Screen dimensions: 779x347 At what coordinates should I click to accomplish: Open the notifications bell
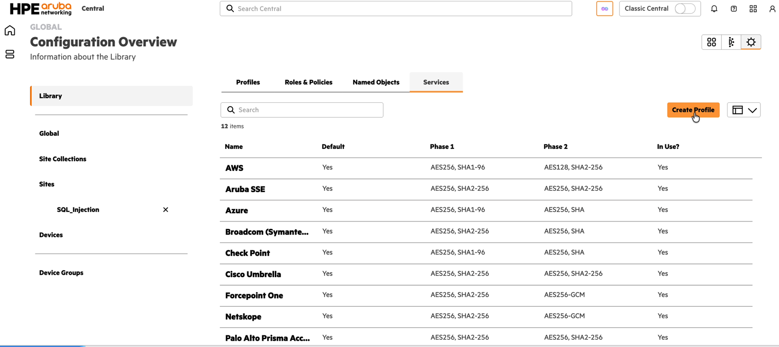[x=714, y=9]
